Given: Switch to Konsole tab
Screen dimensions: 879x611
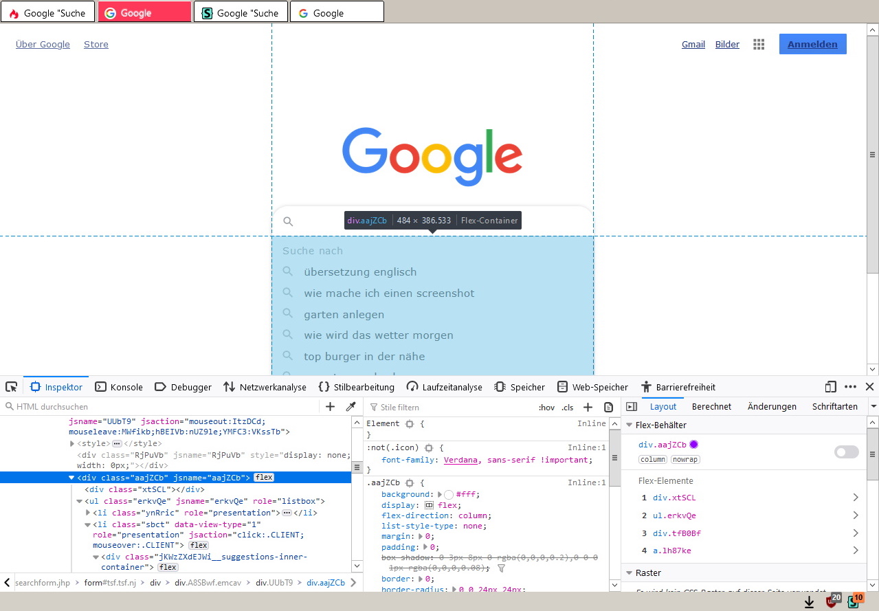Looking at the screenshot, I should click(119, 387).
